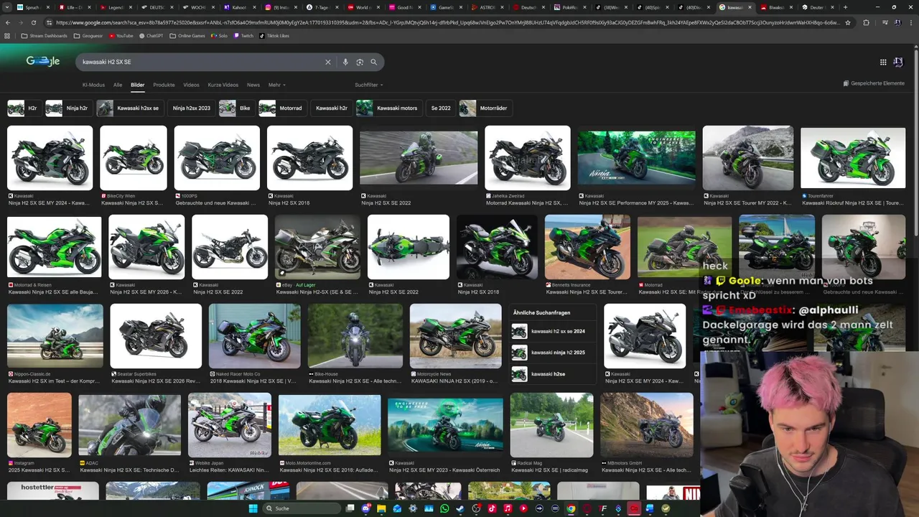Open BikeCity Wien image result
Screen dimensions: 919x517
coord(134,158)
